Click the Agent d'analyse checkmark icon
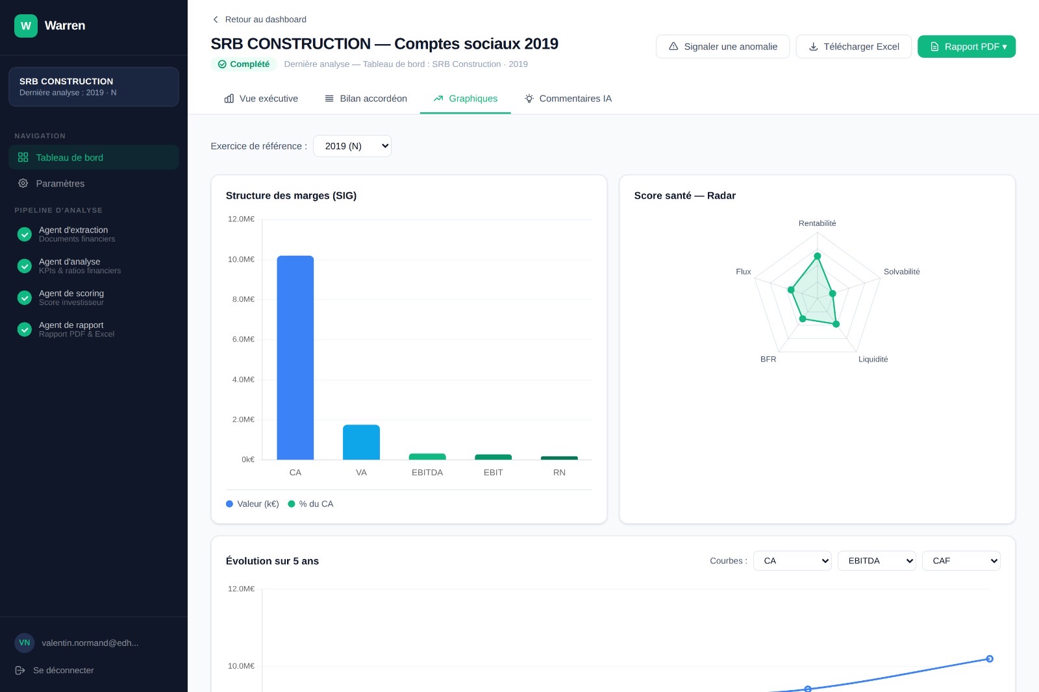Screen dimensions: 1039x692 pos(25,266)
